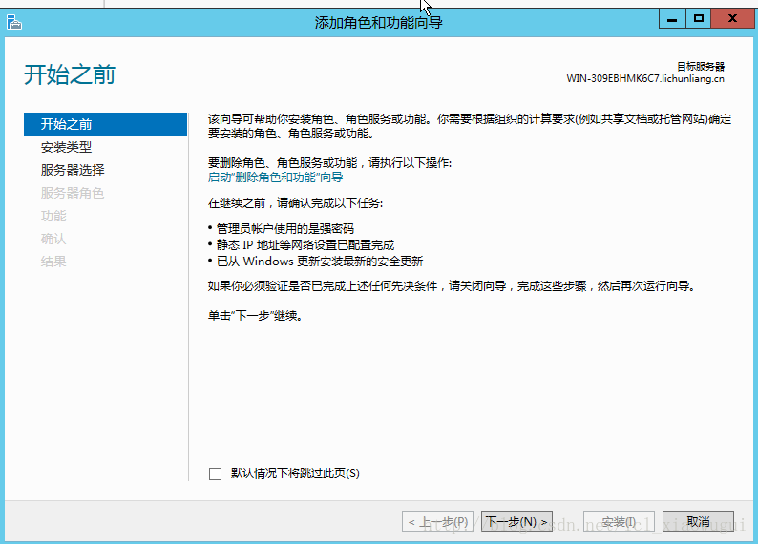
Task: Continue with 下一步(N) button
Action: click(x=516, y=521)
